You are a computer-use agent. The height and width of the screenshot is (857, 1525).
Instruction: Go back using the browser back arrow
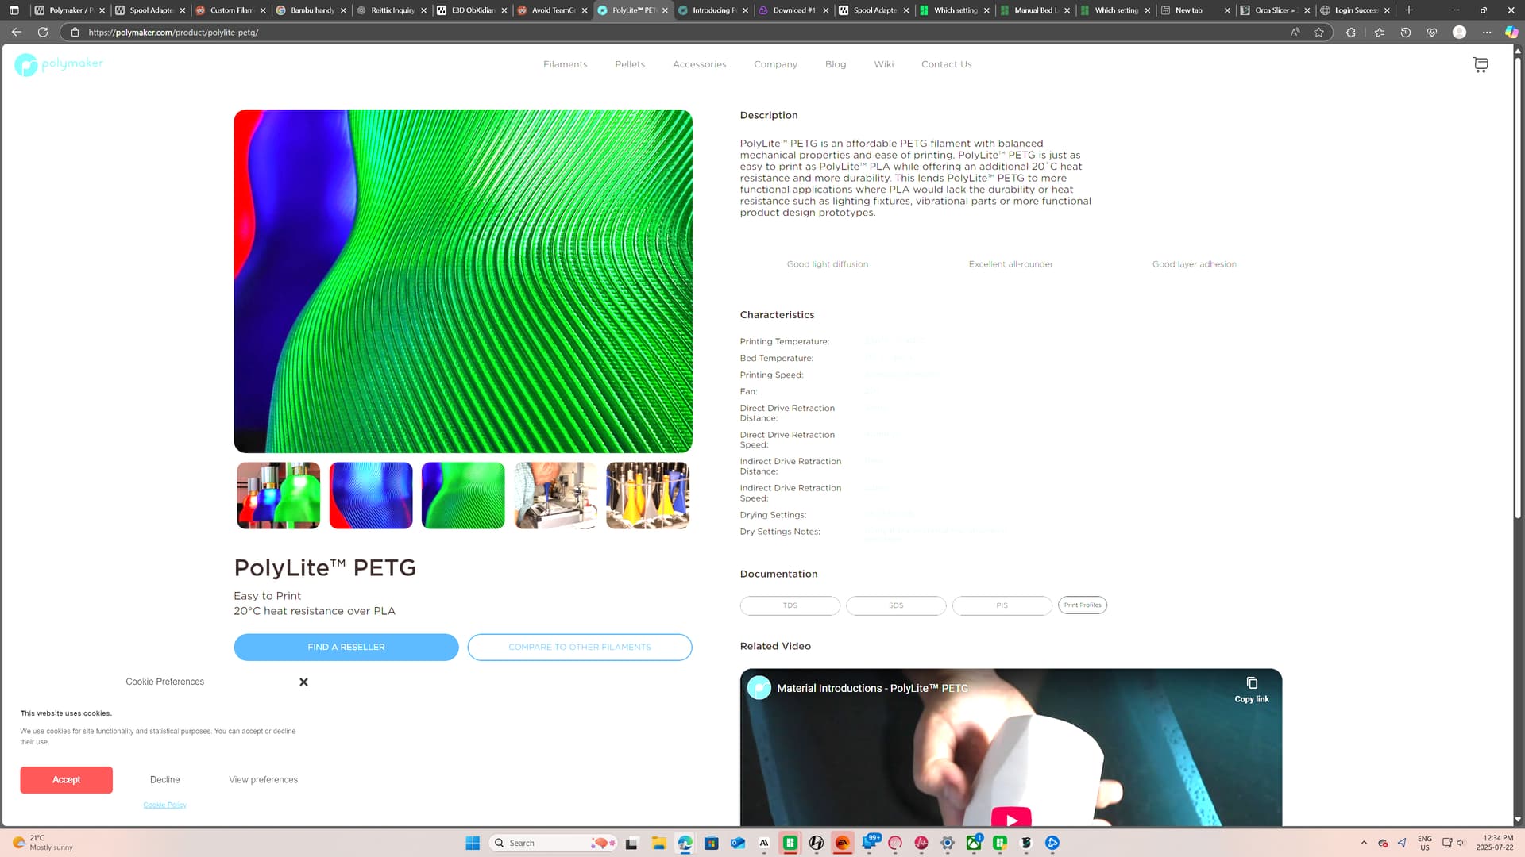17,33
